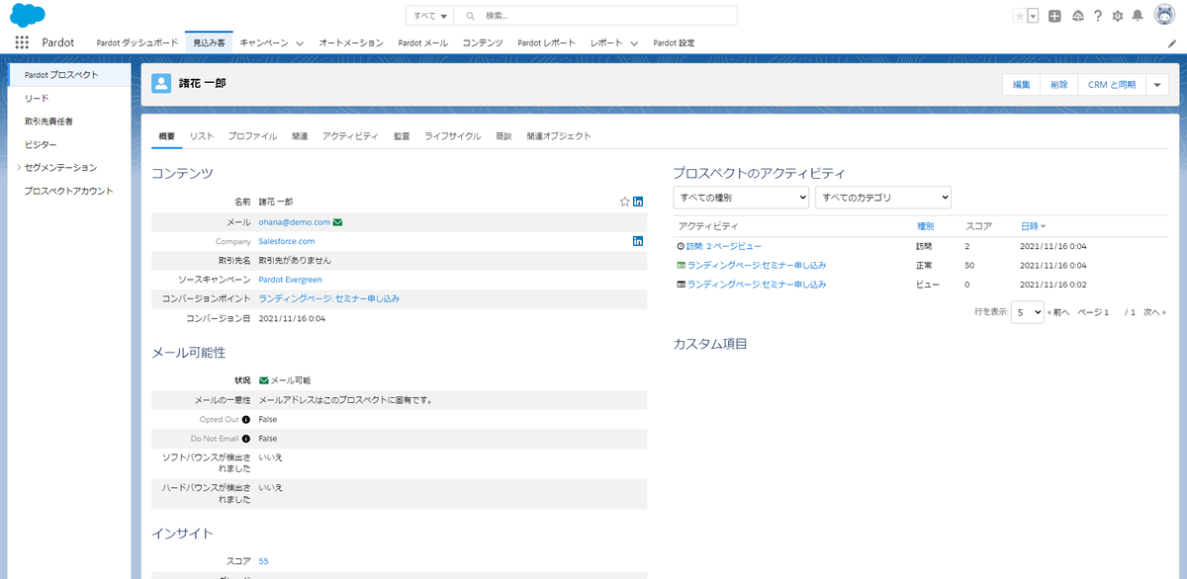Viewport: 1187px width, 579px height.
Task: Click the green mail icon beside email address
Action: [338, 222]
